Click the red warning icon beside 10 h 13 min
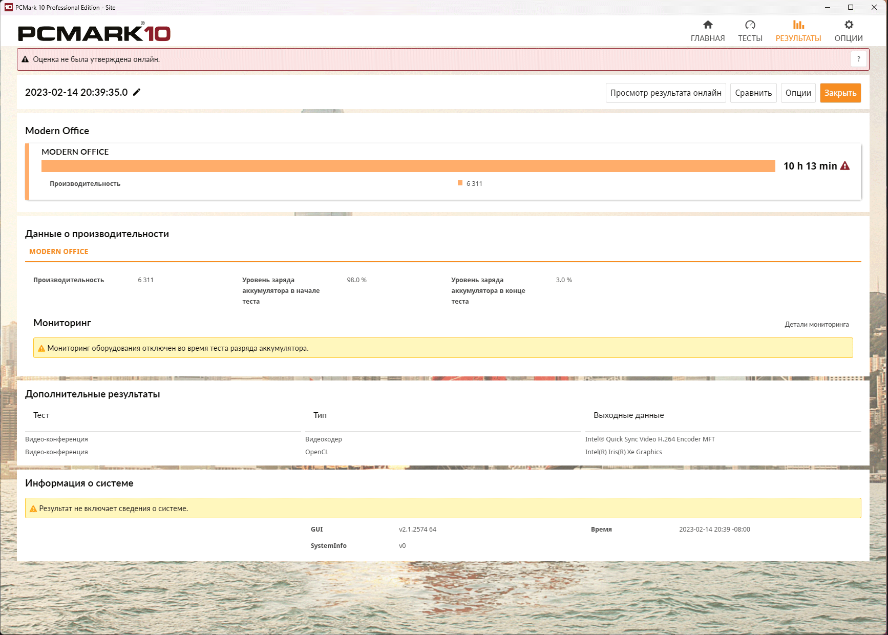Image resolution: width=888 pixels, height=635 pixels. coord(845,166)
